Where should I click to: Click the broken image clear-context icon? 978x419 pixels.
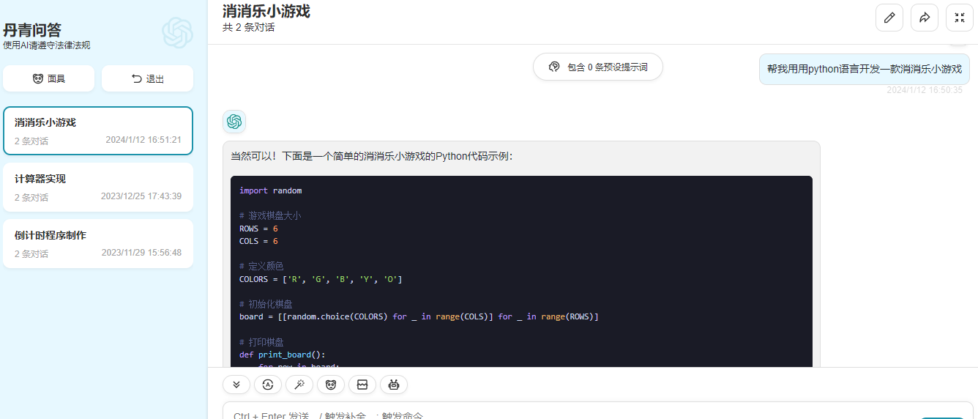pyautogui.click(x=362, y=385)
